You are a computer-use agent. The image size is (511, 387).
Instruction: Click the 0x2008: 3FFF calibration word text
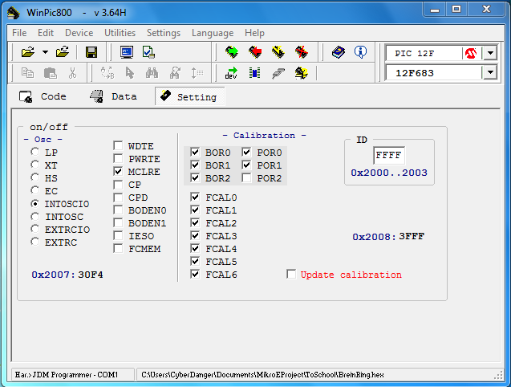coord(388,236)
